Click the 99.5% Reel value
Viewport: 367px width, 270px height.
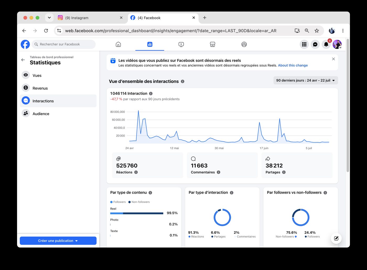click(x=172, y=213)
